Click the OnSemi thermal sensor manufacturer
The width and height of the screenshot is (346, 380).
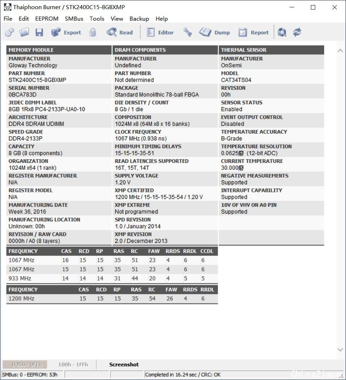(x=231, y=65)
